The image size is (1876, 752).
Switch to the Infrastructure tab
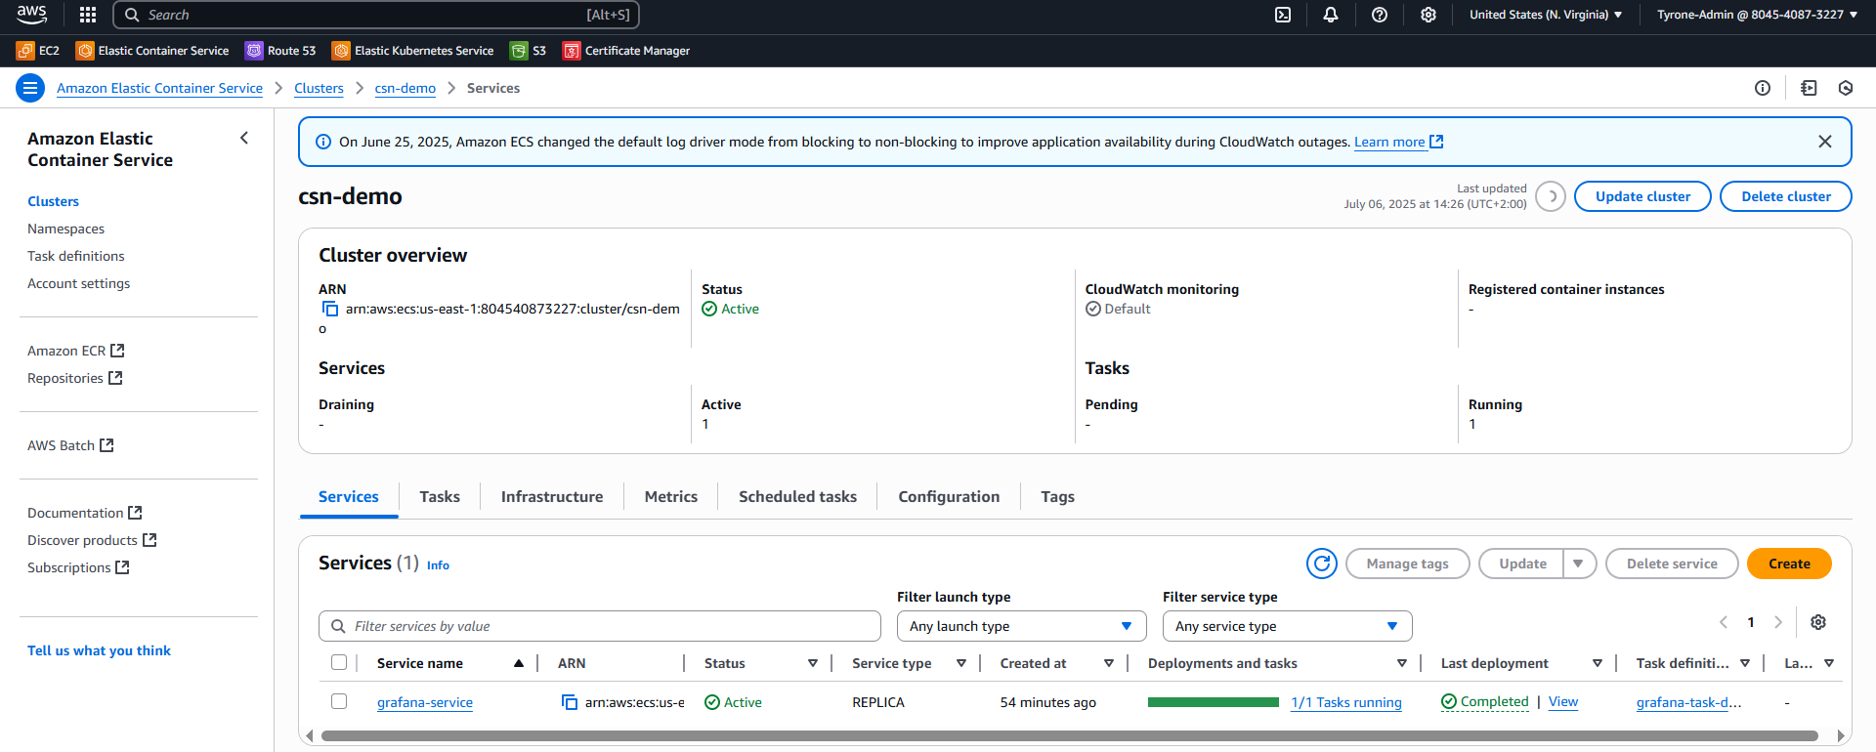(552, 496)
